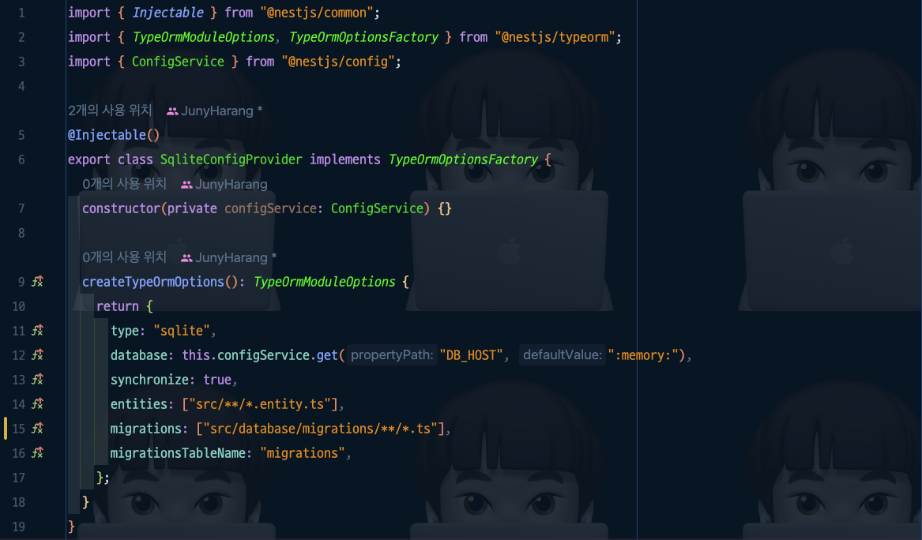The height and width of the screenshot is (540, 922).
Task: Click the "src/**/*.entity.ts" string
Action: click(x=260, y=404)
